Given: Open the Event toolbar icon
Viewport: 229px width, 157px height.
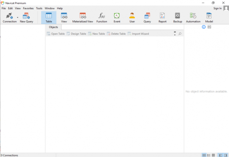Looking at the screenshot, I should pos(117,18).
